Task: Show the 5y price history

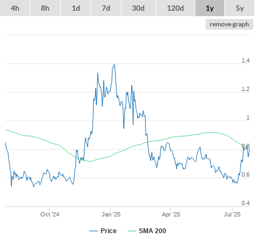Action: (x=239, y=8)
